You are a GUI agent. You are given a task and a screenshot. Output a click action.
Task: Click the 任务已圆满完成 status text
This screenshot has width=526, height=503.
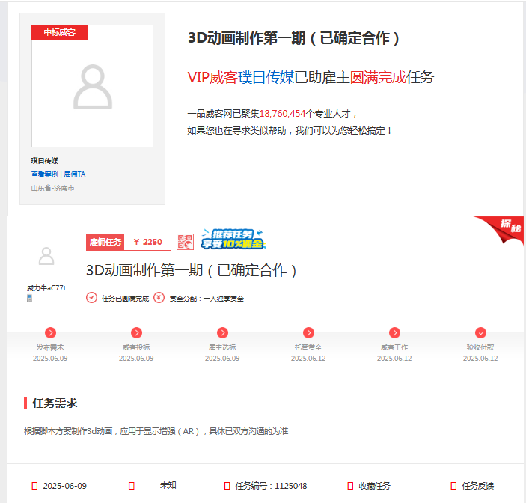click(x=125, y=299)
